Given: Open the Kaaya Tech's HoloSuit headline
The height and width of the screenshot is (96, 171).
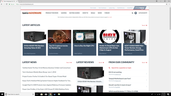Looking at the screenshot, I should pos(47,81).
